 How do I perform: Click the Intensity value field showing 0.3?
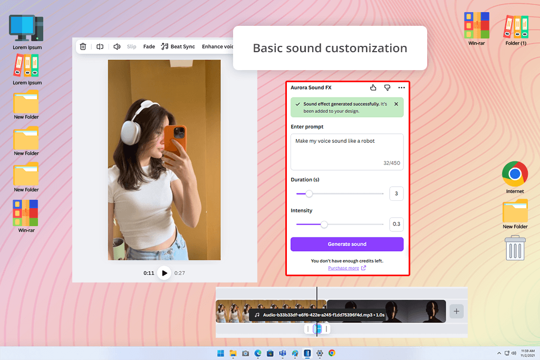pos(397,224)
